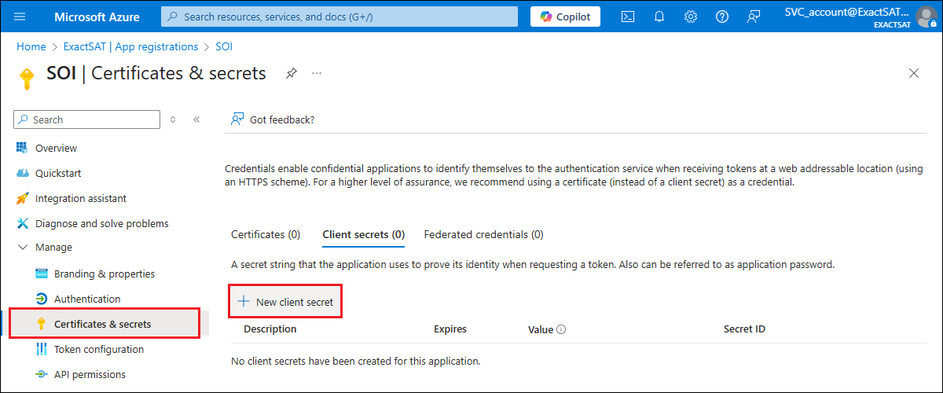
Task: Collapse the Manage section in sidebar
Action: (22, 248)
